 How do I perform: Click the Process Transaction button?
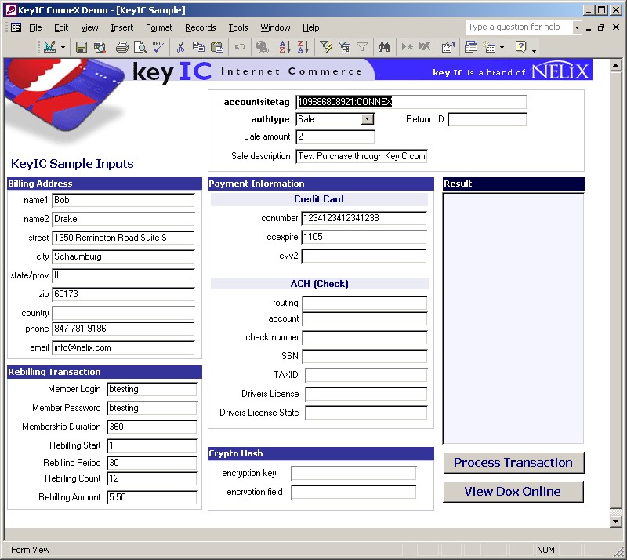point(513,463)
